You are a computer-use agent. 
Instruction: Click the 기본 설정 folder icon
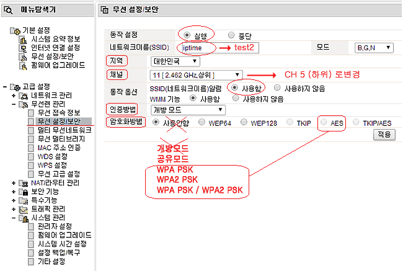coord(15,31)
